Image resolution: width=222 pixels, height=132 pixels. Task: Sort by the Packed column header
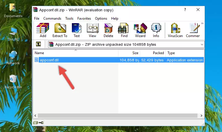click(153, 53)
